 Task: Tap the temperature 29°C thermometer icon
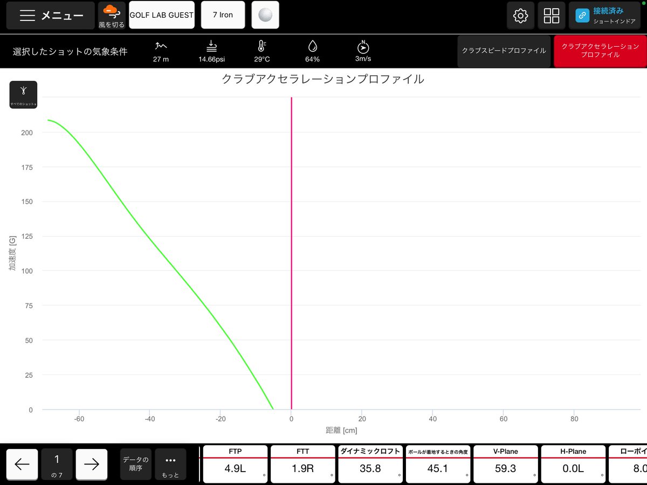click(x=262, y=46)
